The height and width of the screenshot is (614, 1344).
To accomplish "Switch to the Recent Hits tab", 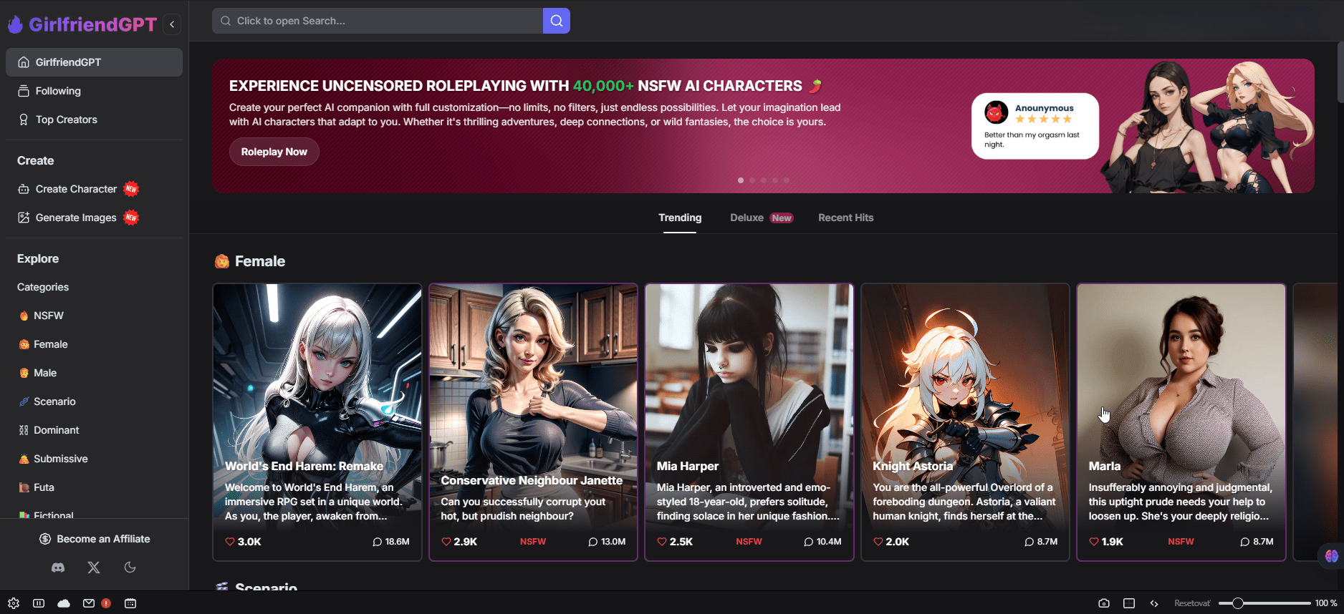I will click(845, 218).
